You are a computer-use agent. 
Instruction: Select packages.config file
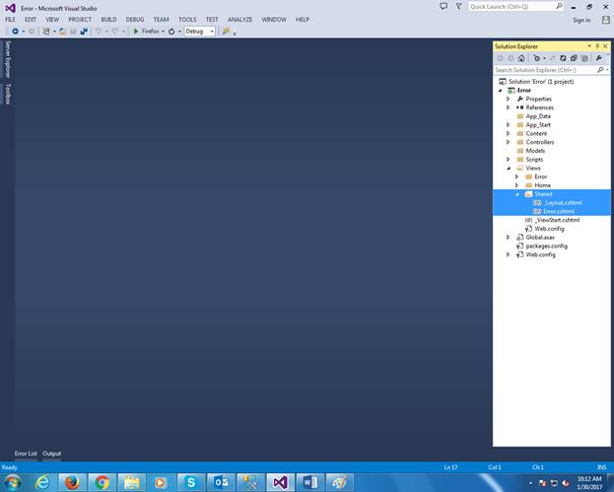[547, 246]
